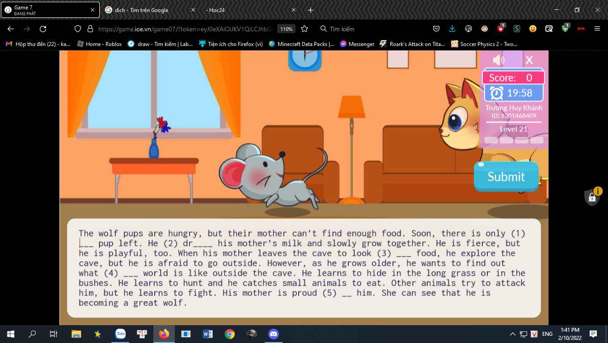Open the Zalo taskbar app
The width and height of the screenshot is (608, 343).
[x=120, y=334]
